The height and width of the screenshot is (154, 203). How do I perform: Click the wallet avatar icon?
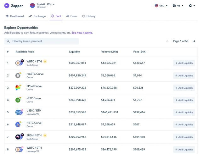click(x=32, y=6)
